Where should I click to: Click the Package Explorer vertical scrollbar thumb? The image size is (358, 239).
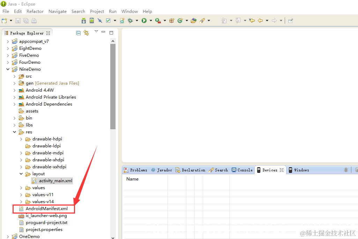pyautogui.click(x=113, y=87)
